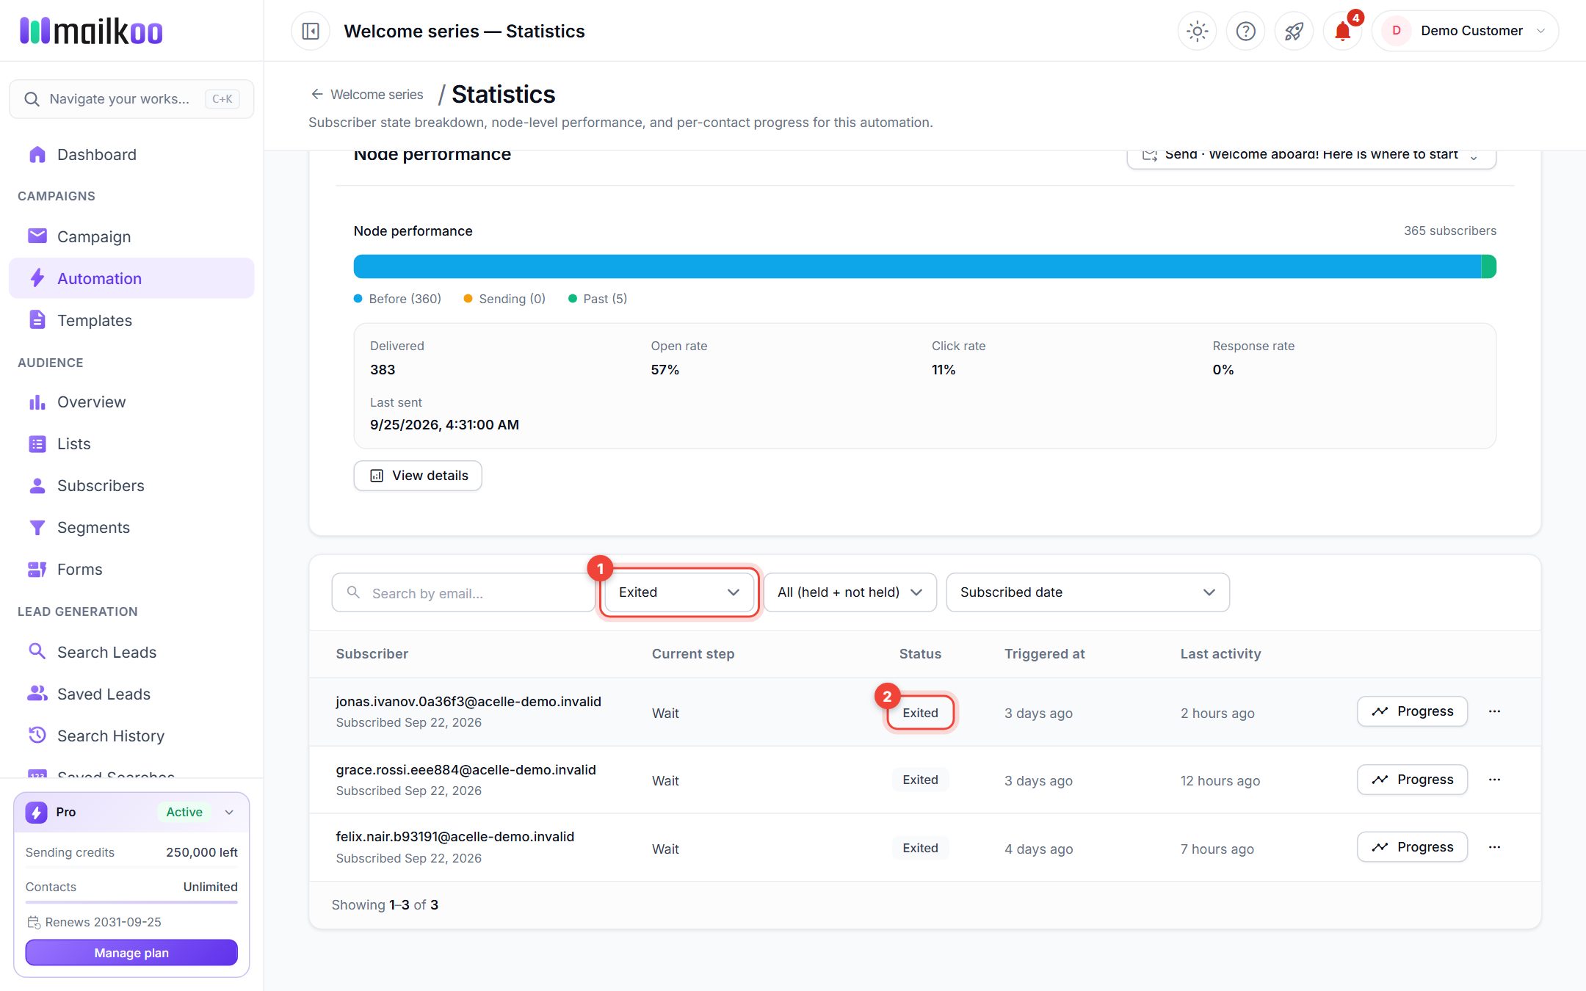Click Progress button for felix.nair
This screenshot has height=991, width=1586.
1412,847
